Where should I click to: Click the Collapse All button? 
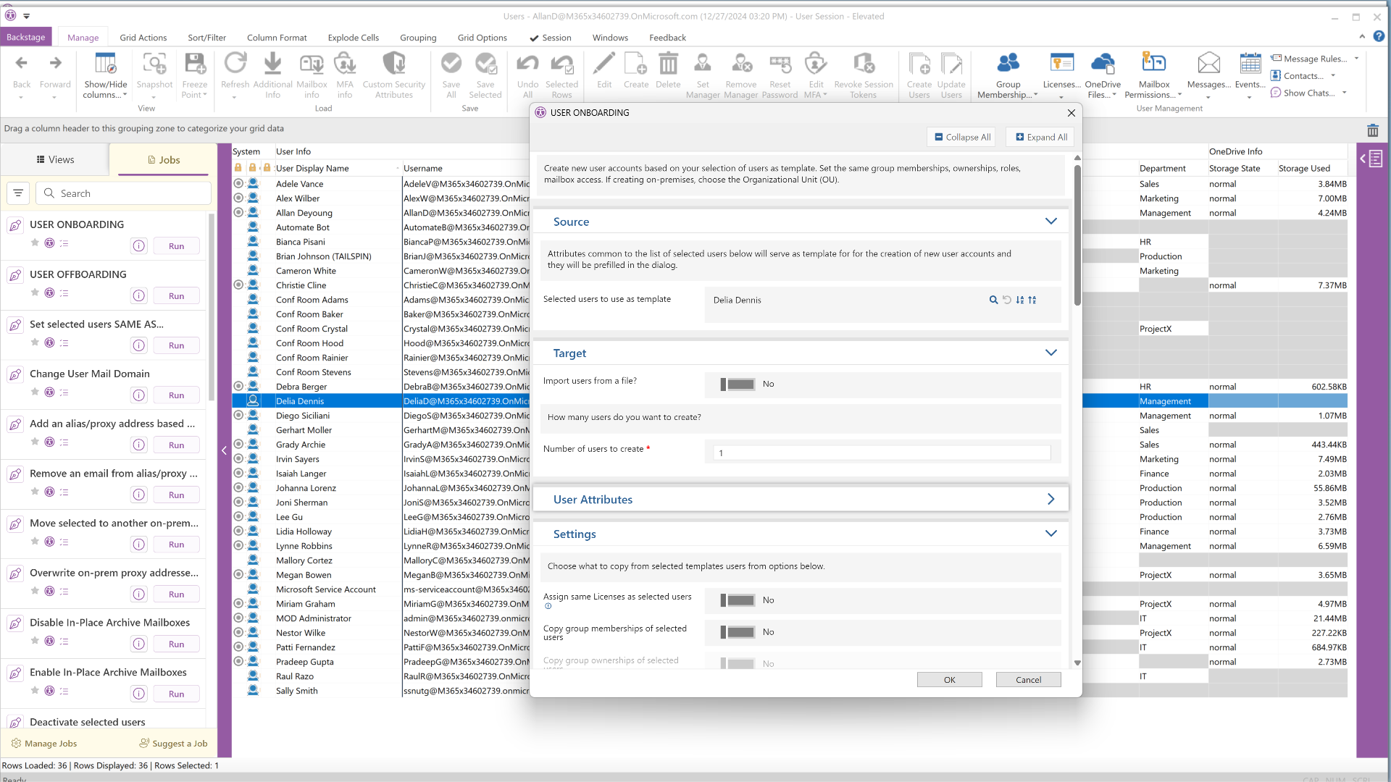pos(962,137)
